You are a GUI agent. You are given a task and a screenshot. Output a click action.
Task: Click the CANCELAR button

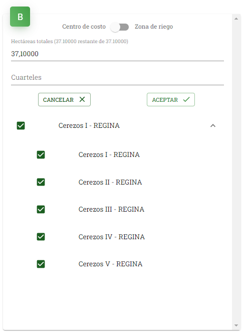click(x=64, y=100)
